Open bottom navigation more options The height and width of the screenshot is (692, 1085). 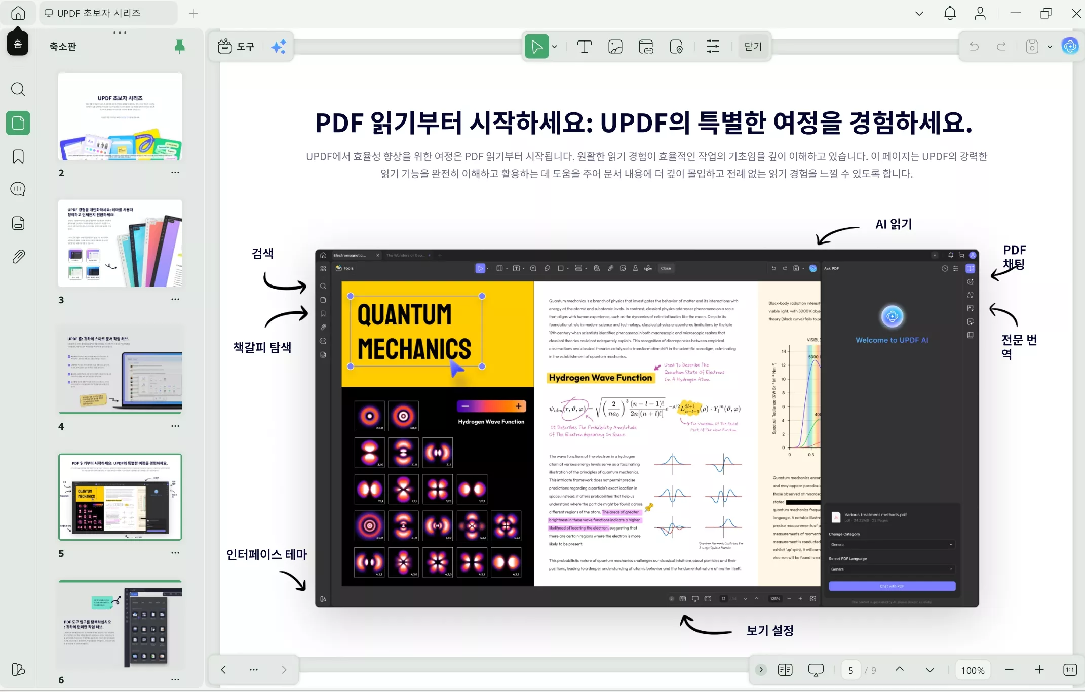[x=254, y=670]
